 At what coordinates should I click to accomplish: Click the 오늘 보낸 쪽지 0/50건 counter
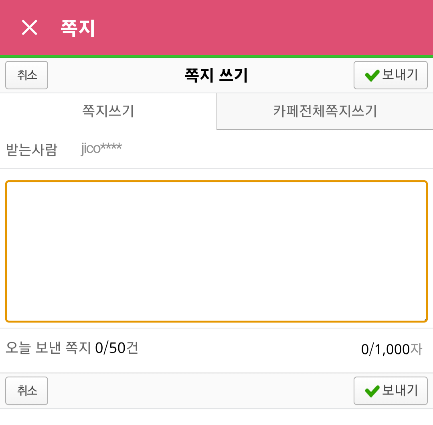point(72,348)
